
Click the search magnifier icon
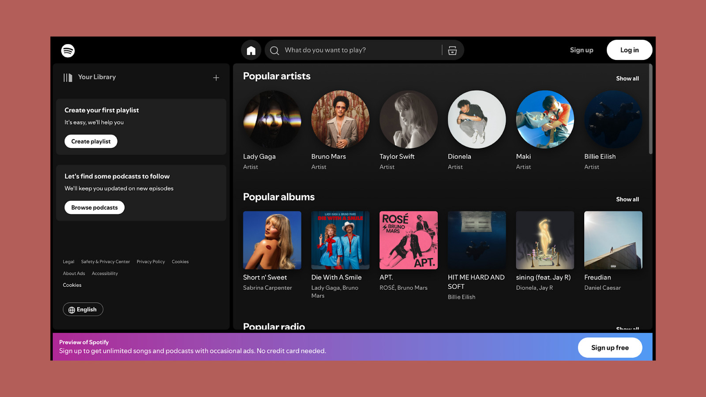(274, 50)
